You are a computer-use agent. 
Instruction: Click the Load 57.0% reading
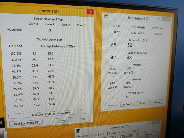coord(138,33)
